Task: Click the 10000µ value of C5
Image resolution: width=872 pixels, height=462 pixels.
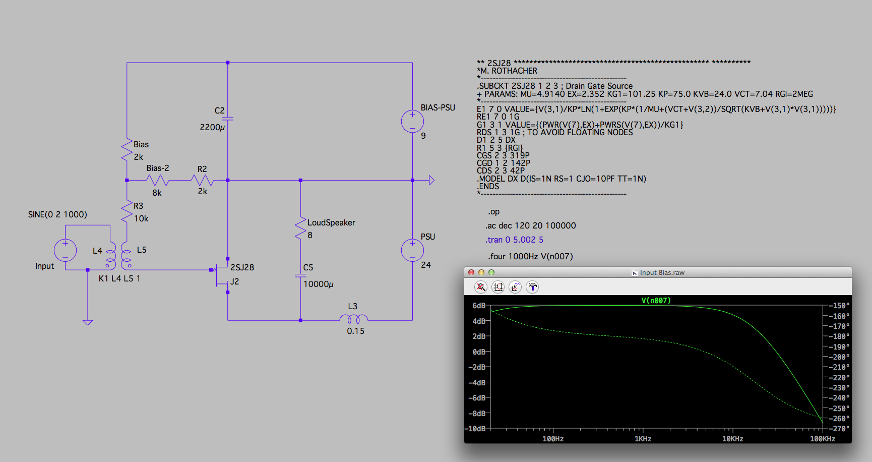Action: coord(319,284)
